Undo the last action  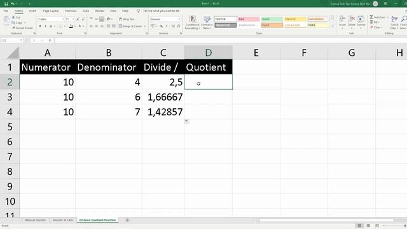click(x=13, y=4)
